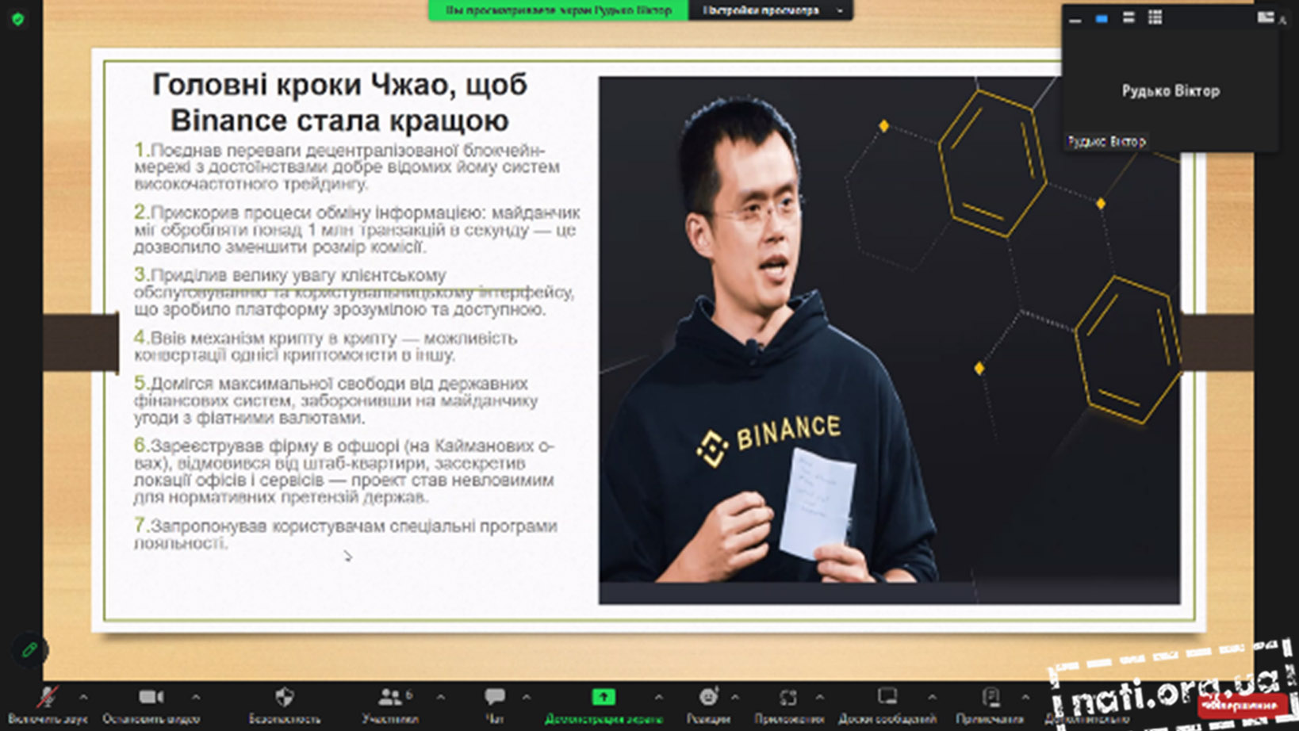Open Настройки просмотра view options dropdown

pyautogui.click(x=770, y=10)
